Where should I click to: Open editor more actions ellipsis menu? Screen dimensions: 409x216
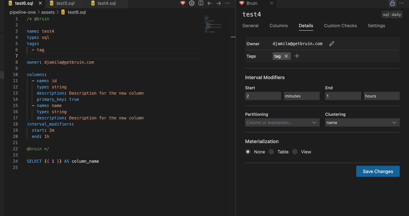tap(228, 3)
